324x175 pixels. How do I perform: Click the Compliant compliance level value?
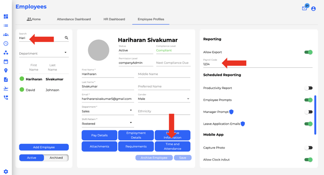pos(164,50)
